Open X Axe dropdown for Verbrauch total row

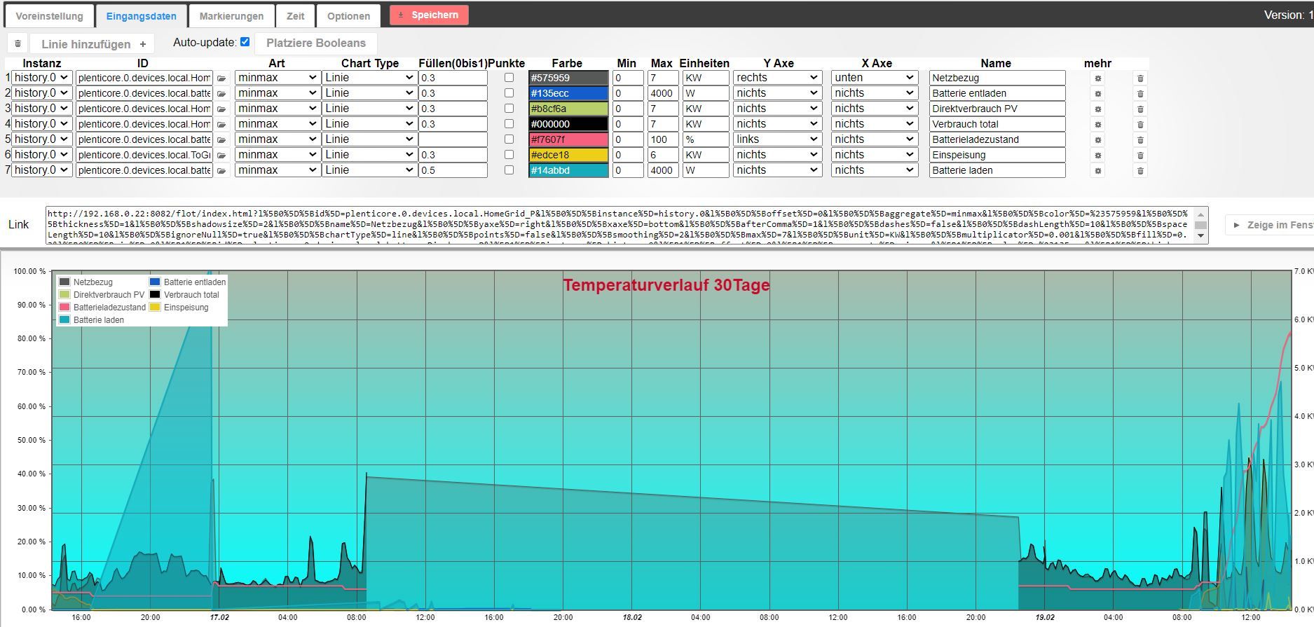[875, 124]
